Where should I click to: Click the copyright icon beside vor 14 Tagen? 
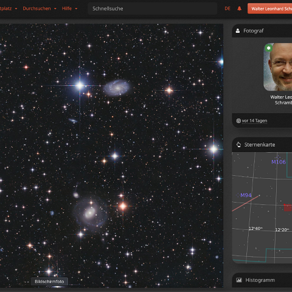tap(238, 121)
